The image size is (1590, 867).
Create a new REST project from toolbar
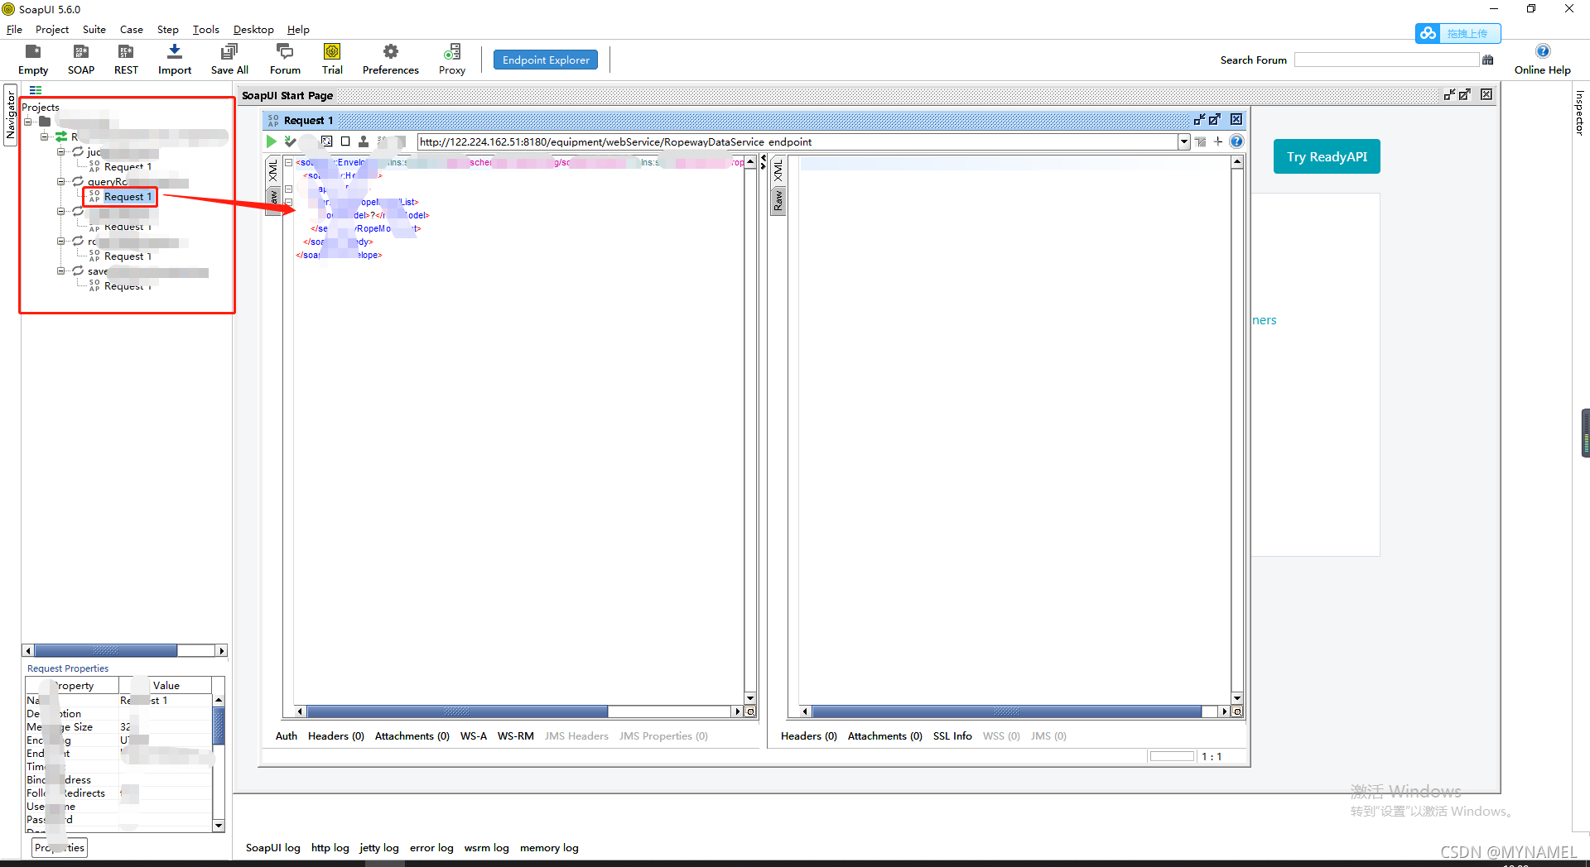(126, 51)
